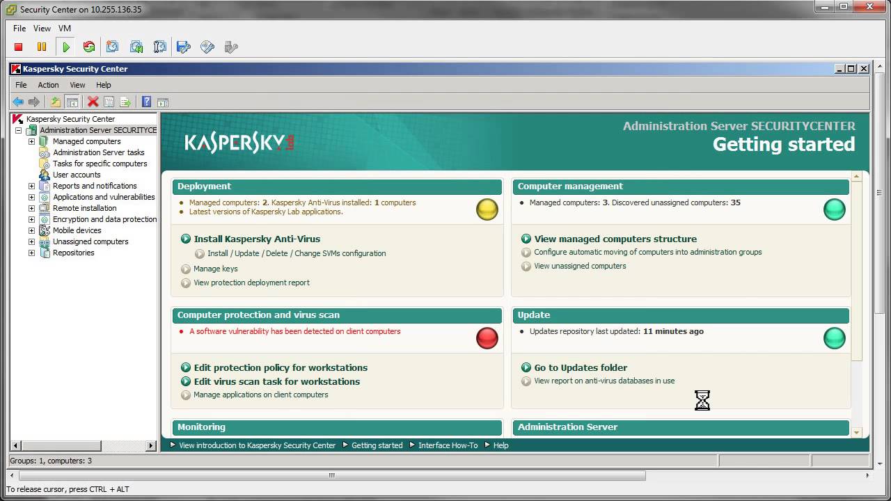Click View introduction to Kaspersky Security Center
This screenshot has width=891, height=501.
257,445
